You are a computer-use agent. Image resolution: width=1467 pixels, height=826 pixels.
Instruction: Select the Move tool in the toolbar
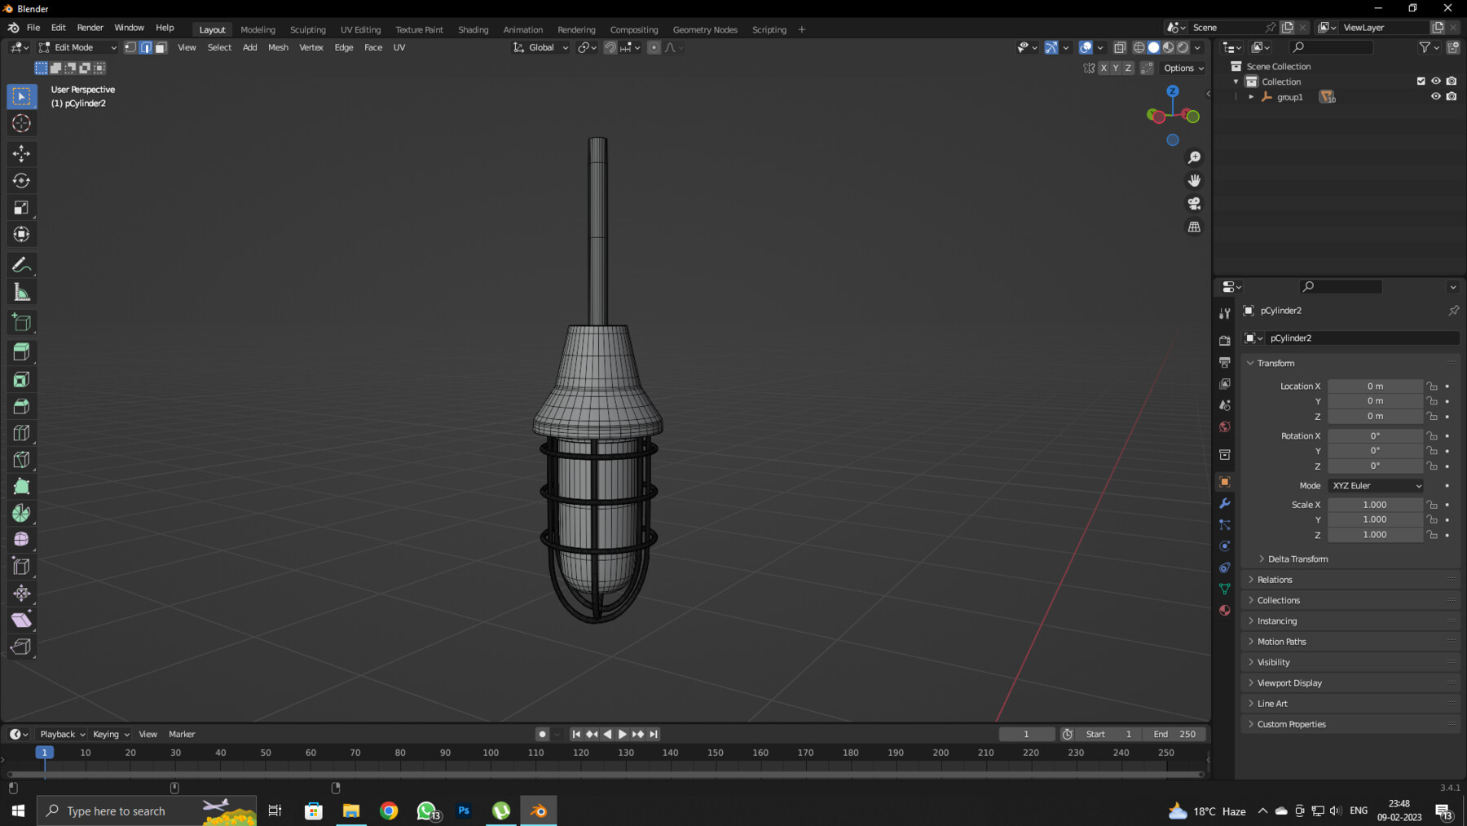pos(21,153)
